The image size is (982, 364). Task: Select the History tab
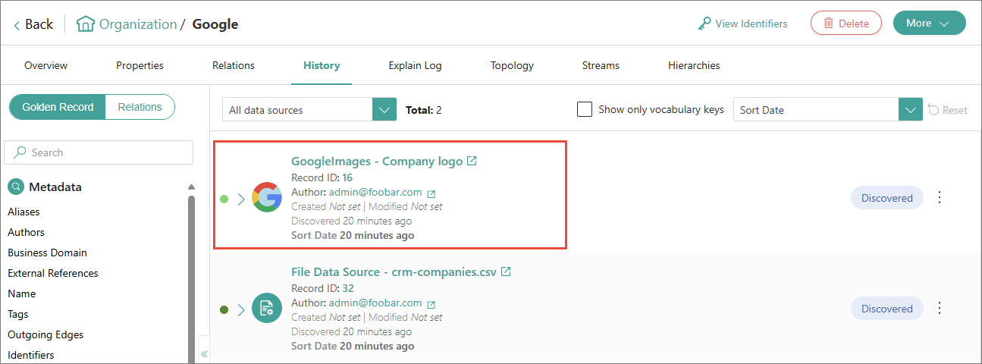pyautogui.click(x=322, y=65)
